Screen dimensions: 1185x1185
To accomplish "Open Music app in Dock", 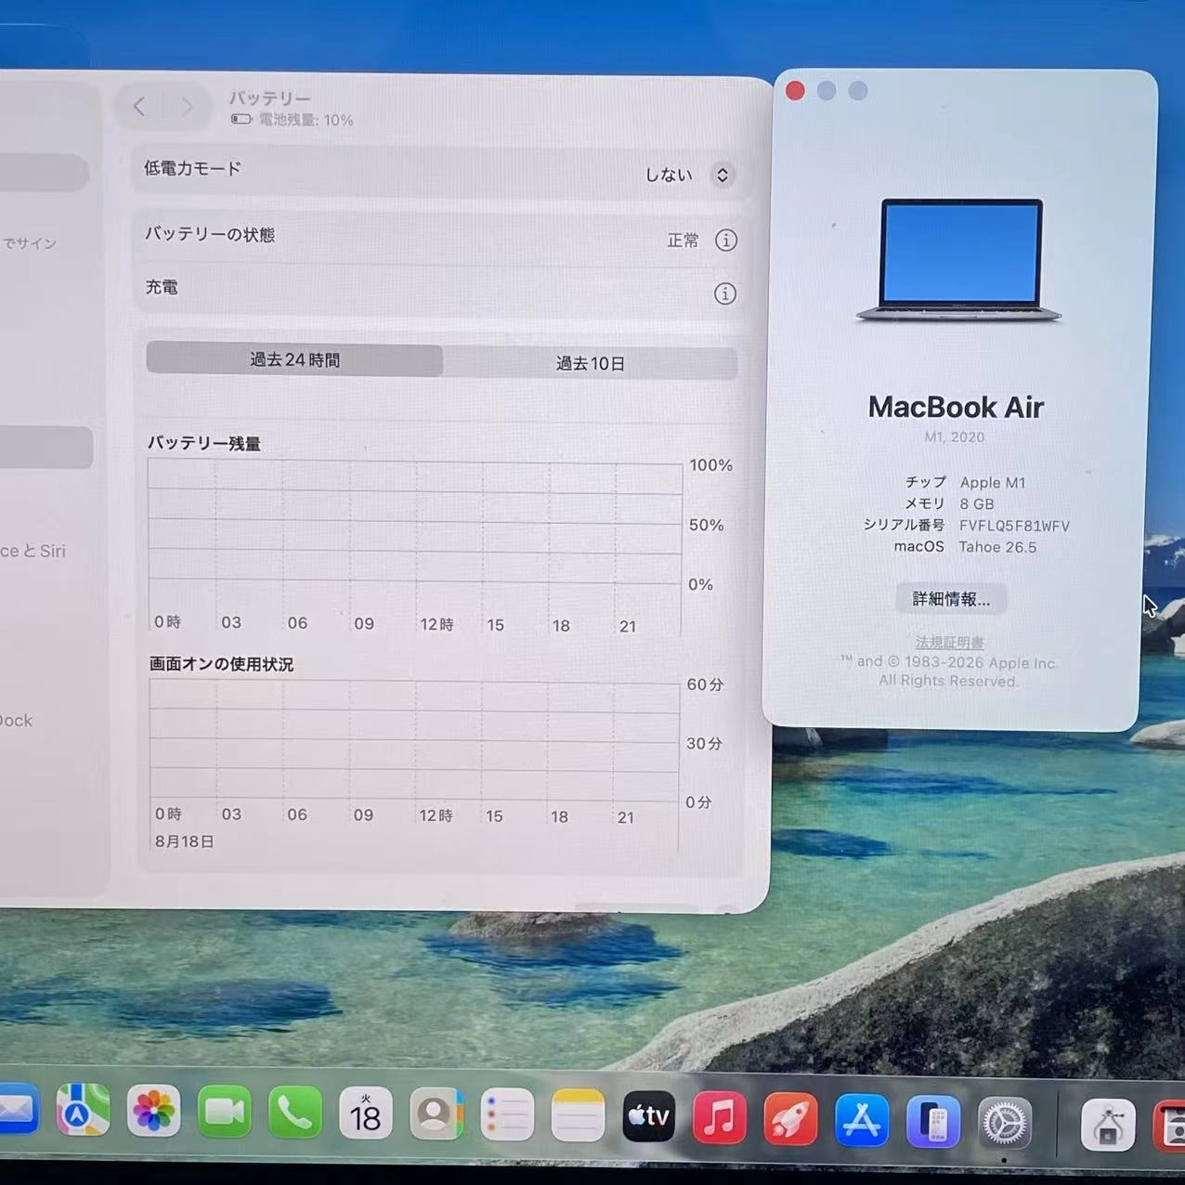I will click(719, 1117).
